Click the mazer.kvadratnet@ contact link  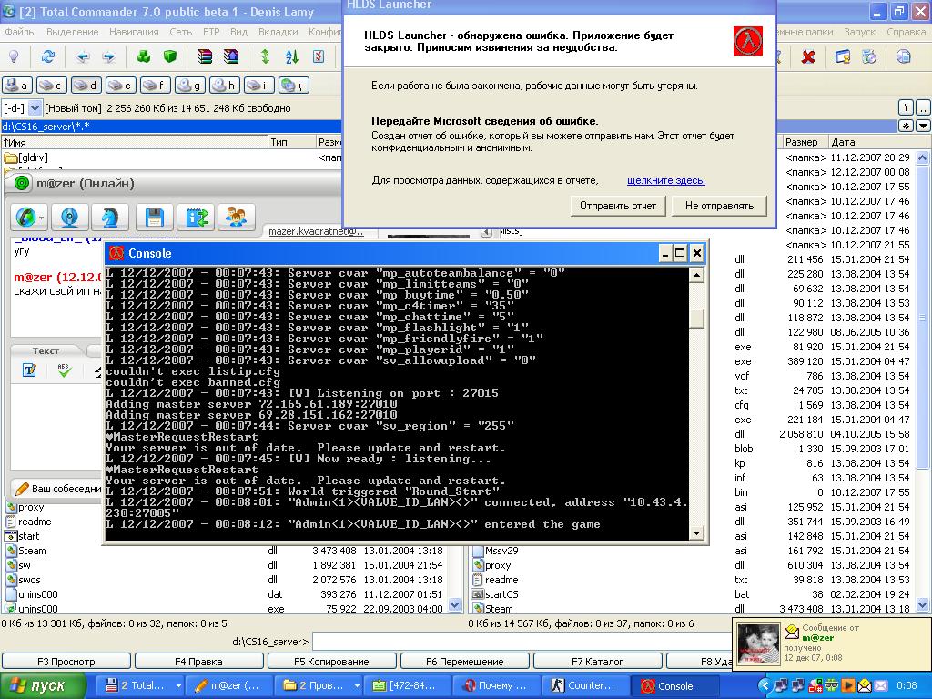[316, 231]
